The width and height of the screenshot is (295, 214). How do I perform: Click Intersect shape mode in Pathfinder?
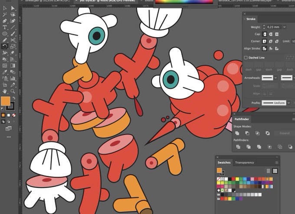tap(257, 133)
